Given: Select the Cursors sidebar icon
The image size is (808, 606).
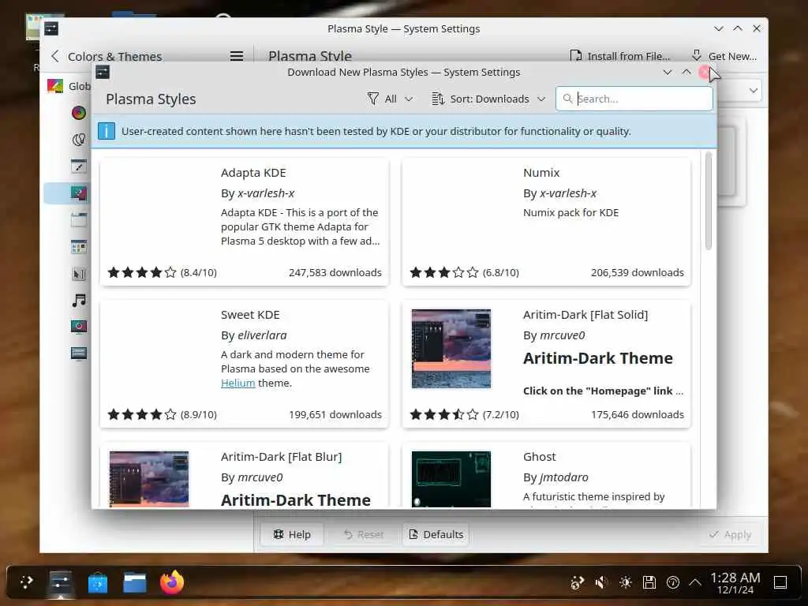Looking at the screenshot, I should pyautogui.click(x=79, y=274).
